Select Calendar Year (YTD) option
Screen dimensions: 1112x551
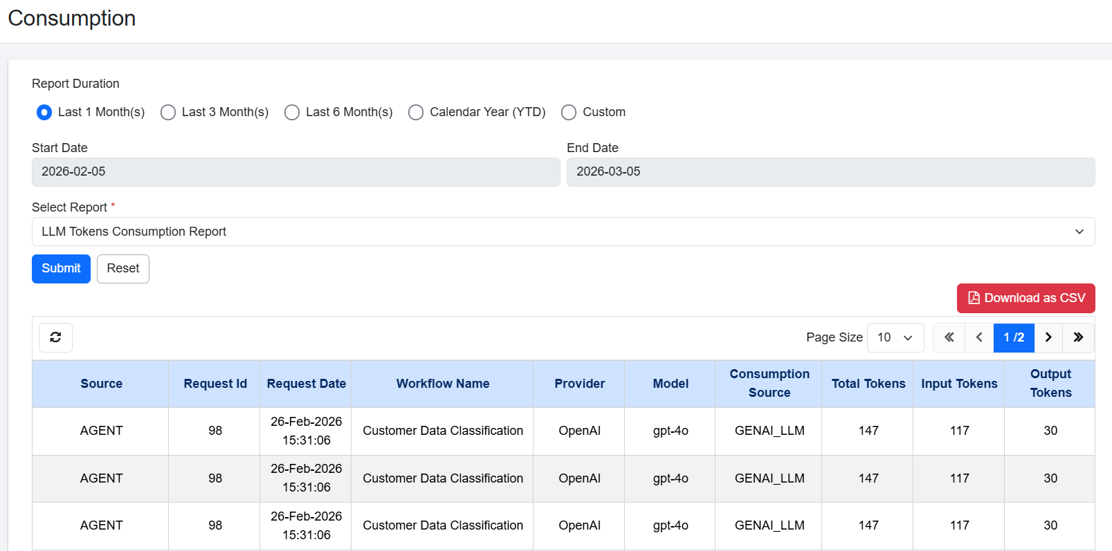tap(416, 112)
